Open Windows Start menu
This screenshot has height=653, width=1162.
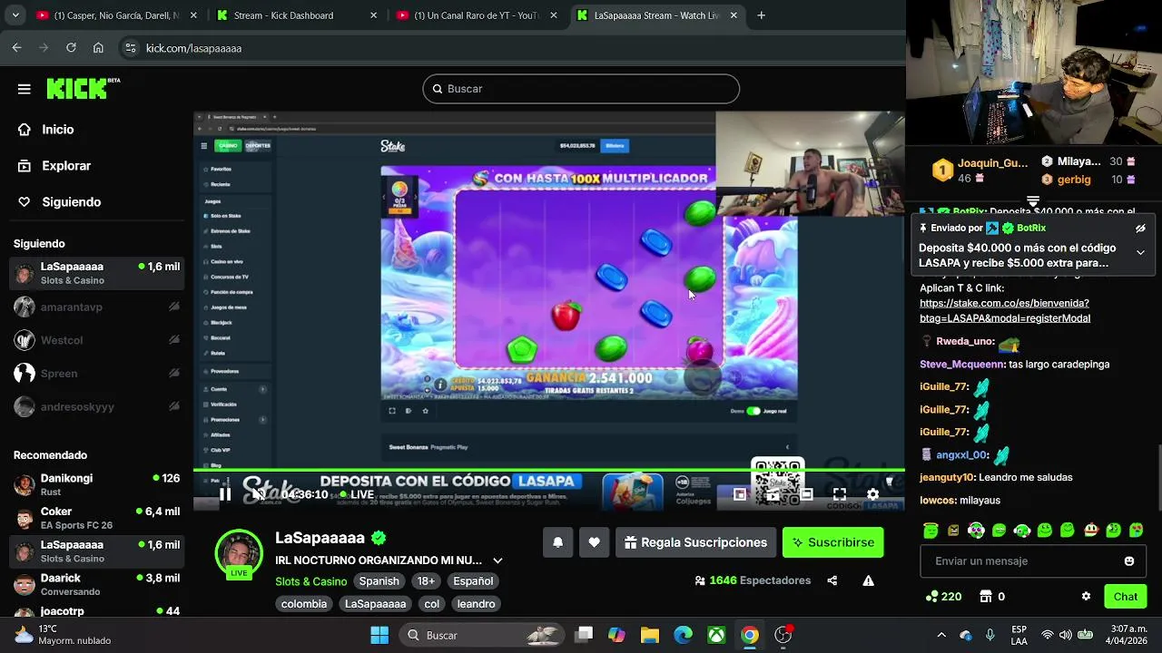tap(379, 636)
